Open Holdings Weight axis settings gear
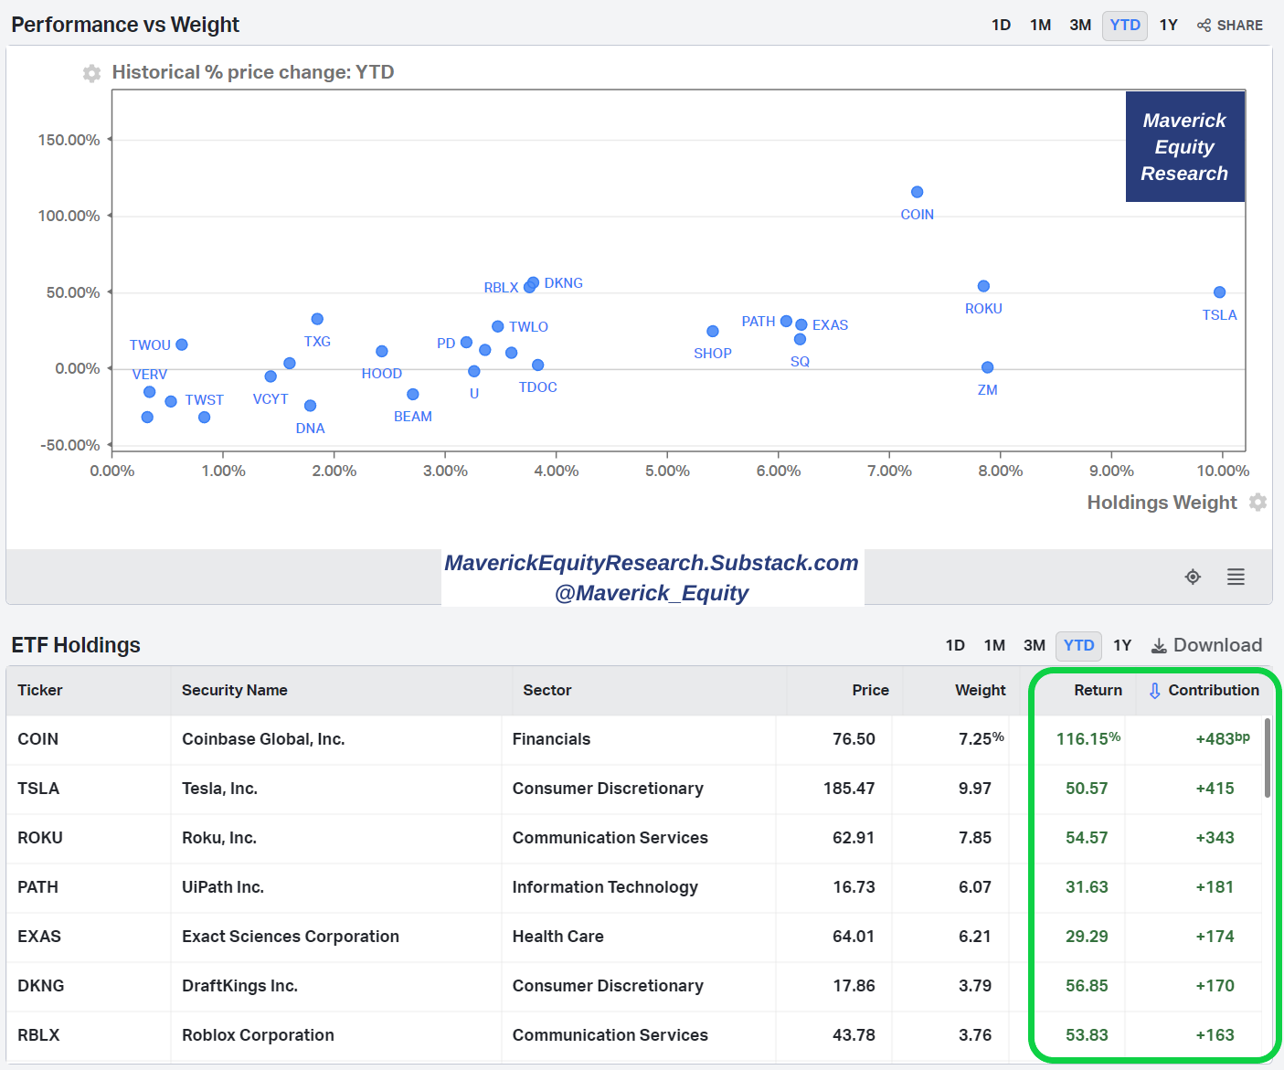 1257,503
